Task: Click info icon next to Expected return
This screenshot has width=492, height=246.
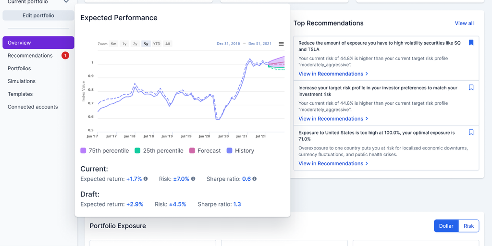Action: (x=146, y=179)
